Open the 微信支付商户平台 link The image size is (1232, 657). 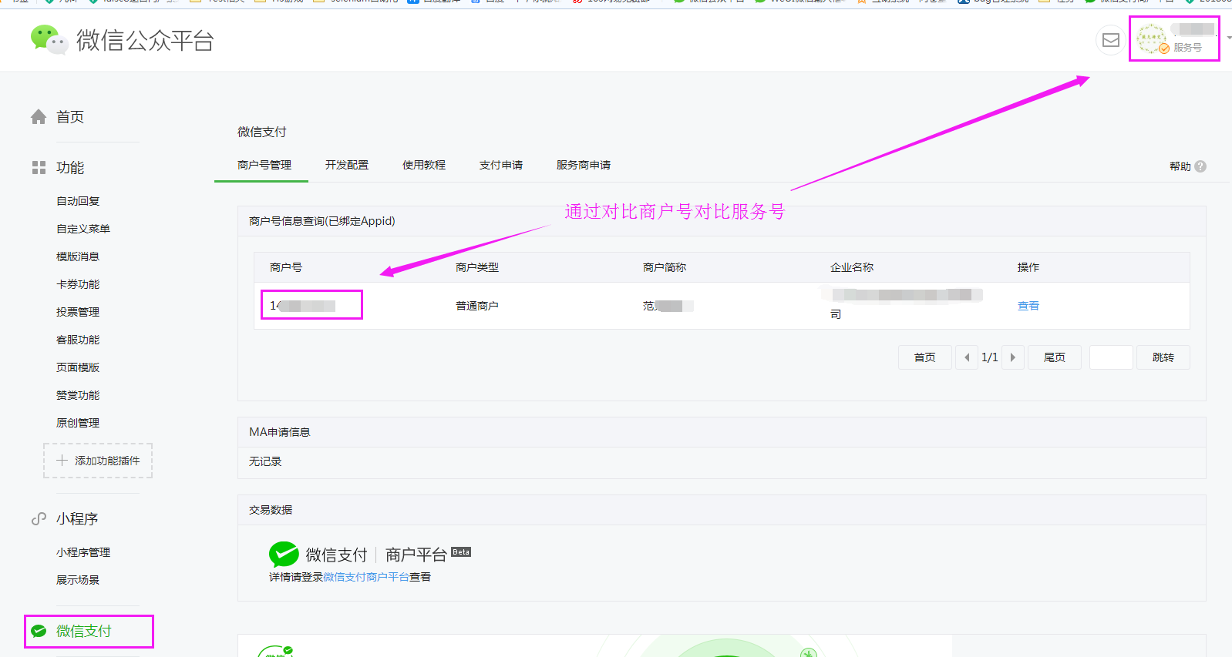pos(366,577)
